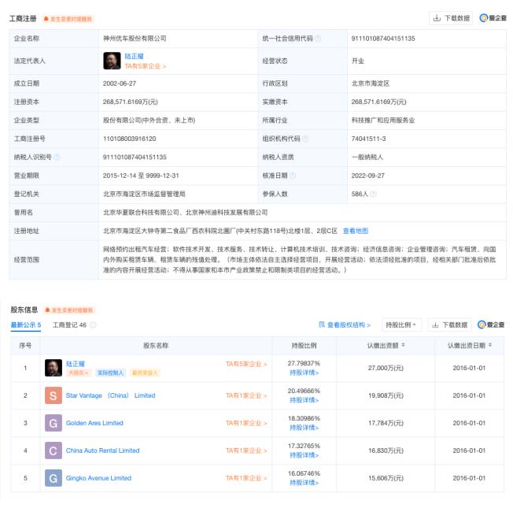Expand the 持股比例 dropdown filter

[x=401, y=324]
